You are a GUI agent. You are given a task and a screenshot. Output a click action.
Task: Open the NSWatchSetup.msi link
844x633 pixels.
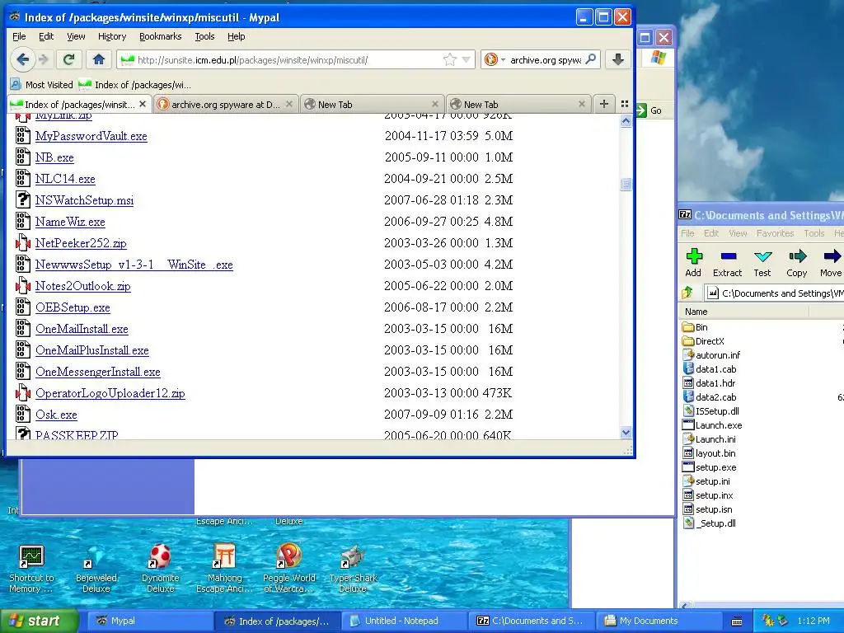[x=85, y=200]
